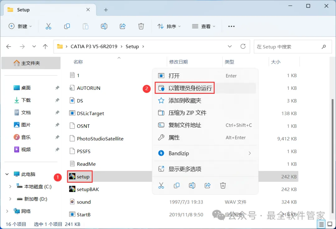Screen dimensions: 336x229
Task: Click the Share icon in the toolbar
Action: [x=123, y=26]
